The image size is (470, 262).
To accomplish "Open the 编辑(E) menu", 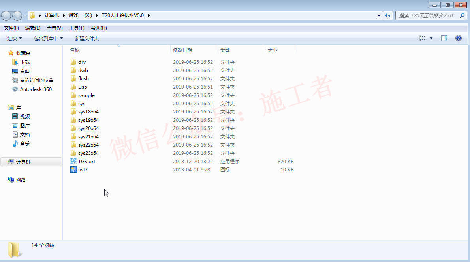I will (x=33, y=28).
